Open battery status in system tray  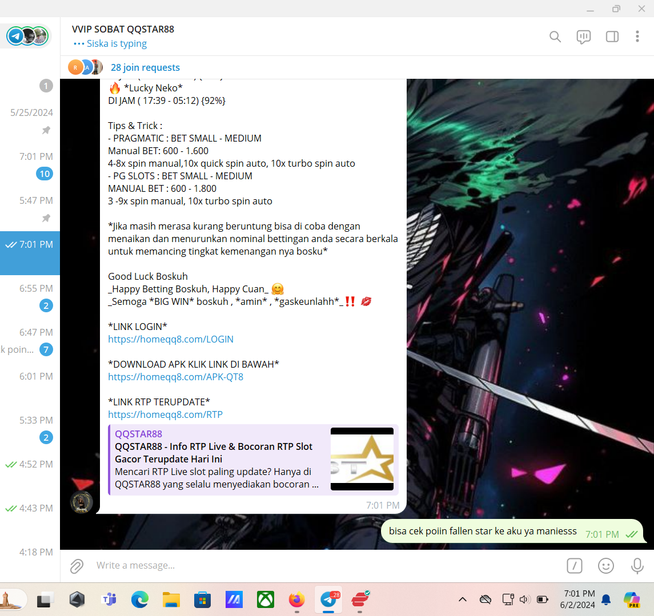(542, 600)
